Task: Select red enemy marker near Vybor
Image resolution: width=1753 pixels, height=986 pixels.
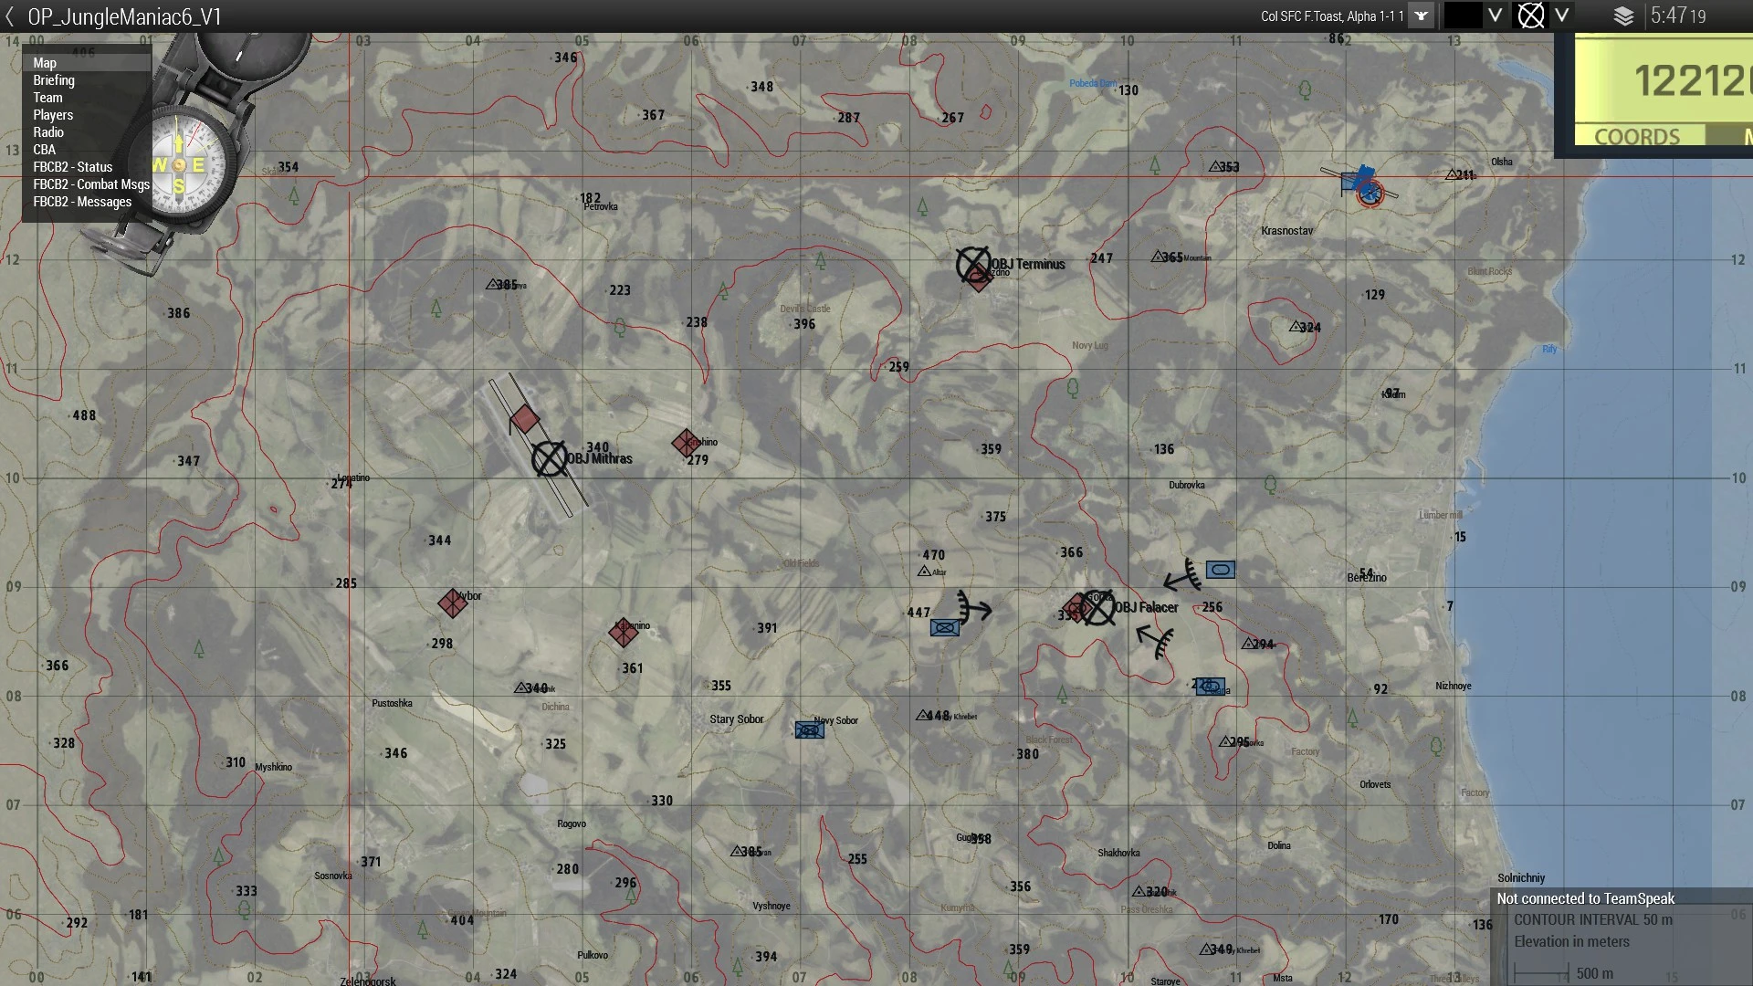Action: coord(452,603)
